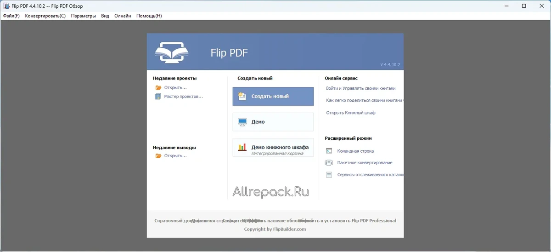This screenshot has height=252, width=551.
Task: Open the Онлайн menu
Action: click(123, 16)
